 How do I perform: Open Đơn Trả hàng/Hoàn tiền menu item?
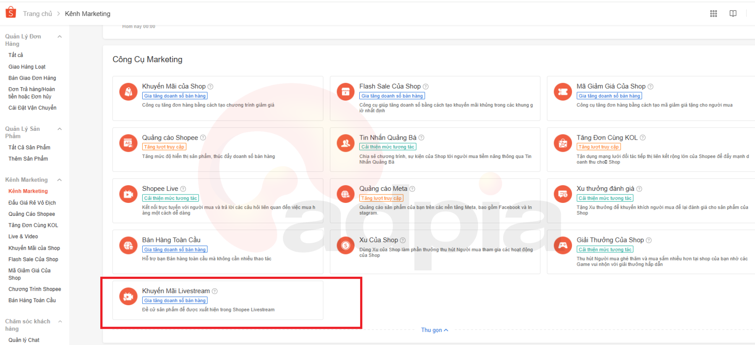click(x=31, y=93)
